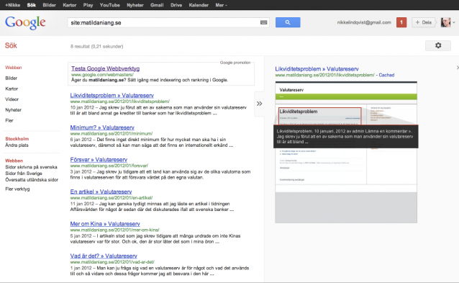
Task: Open Gmail in the top bar
Action: click(x=157, y=5)
